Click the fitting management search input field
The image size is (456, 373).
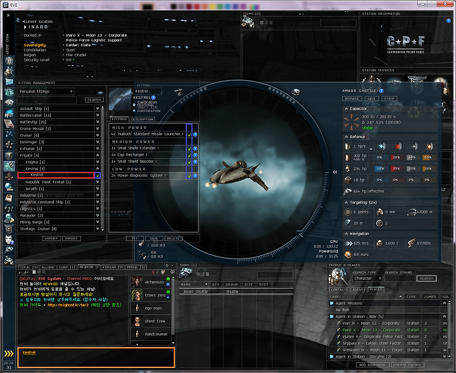47,99
